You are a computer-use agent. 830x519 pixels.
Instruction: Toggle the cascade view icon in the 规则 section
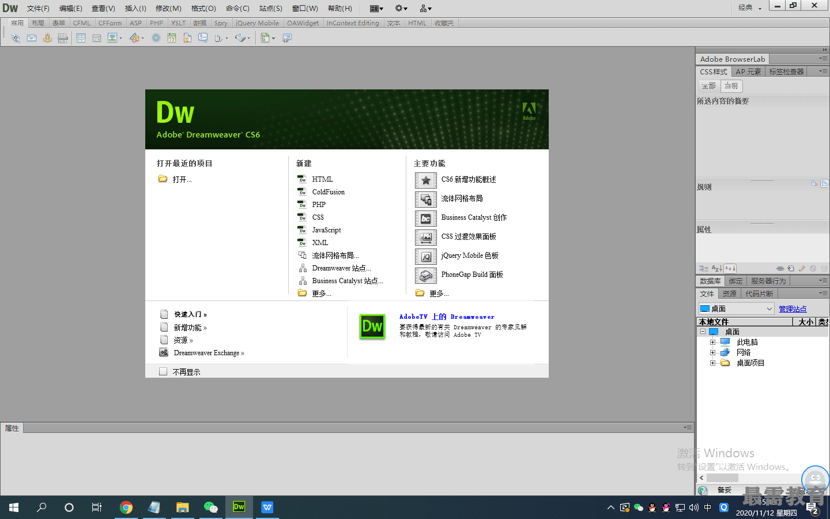[824, 183]
